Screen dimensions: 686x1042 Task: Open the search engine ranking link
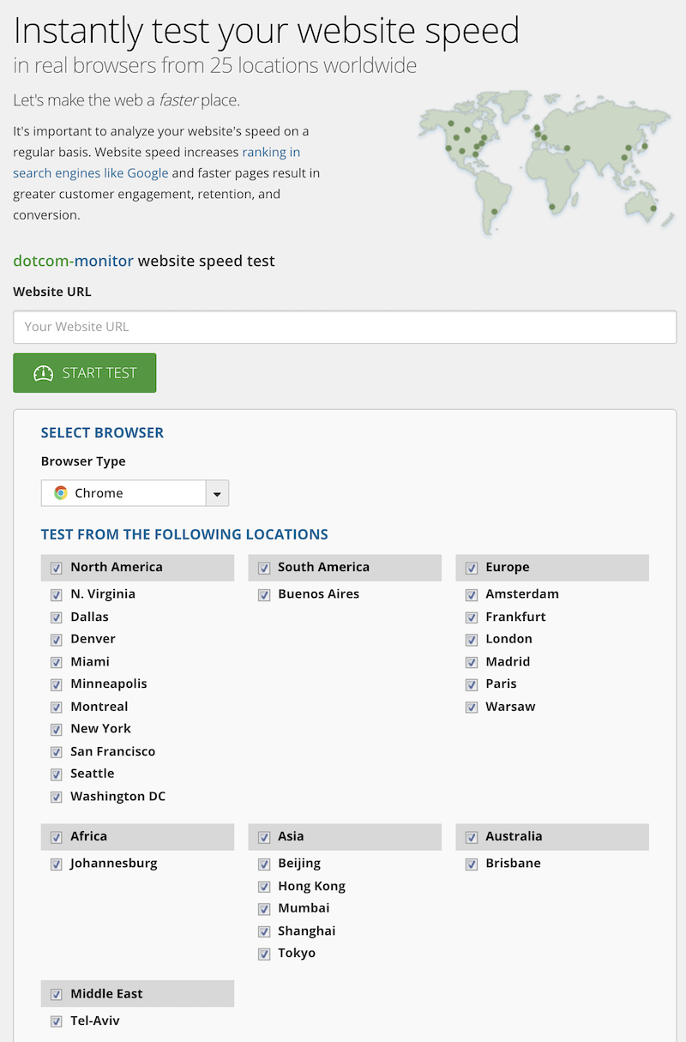tap(156, 162)
